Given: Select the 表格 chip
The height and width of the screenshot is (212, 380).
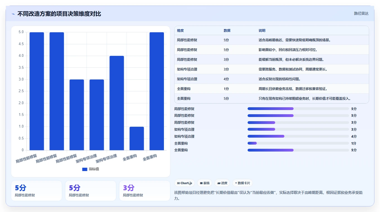Looking at the screenshot, I should click(x=205, y=183).
